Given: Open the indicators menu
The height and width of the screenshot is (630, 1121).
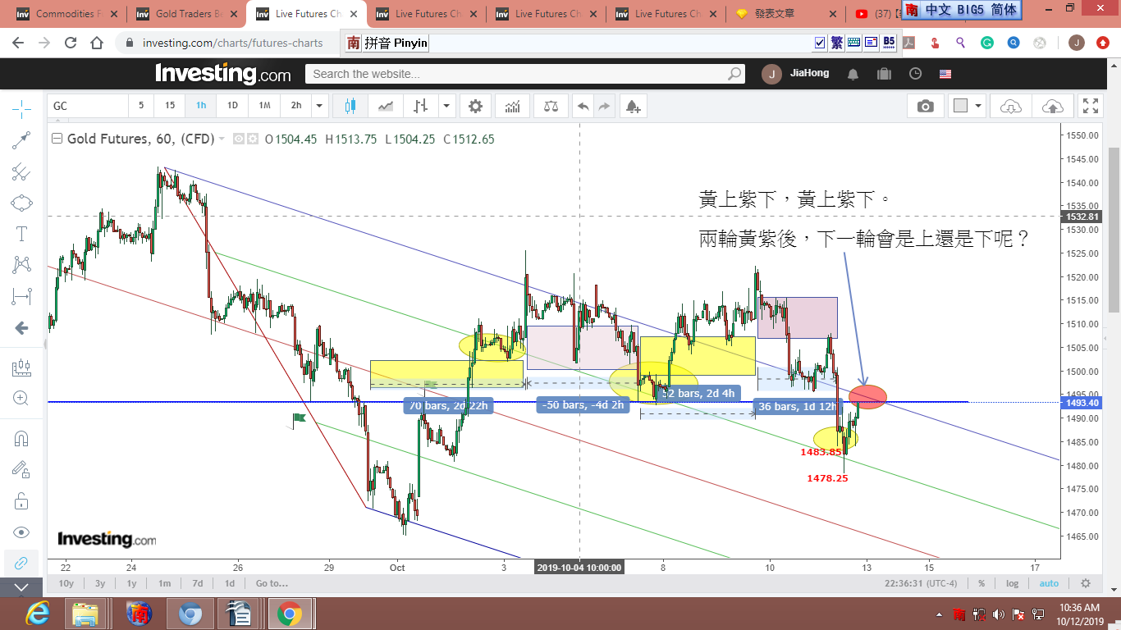Looking at the screenshot, I should (513, 106).
